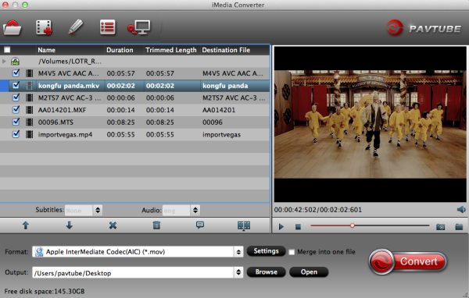Click the 00:08:25 duration cell

click(121, 122)
